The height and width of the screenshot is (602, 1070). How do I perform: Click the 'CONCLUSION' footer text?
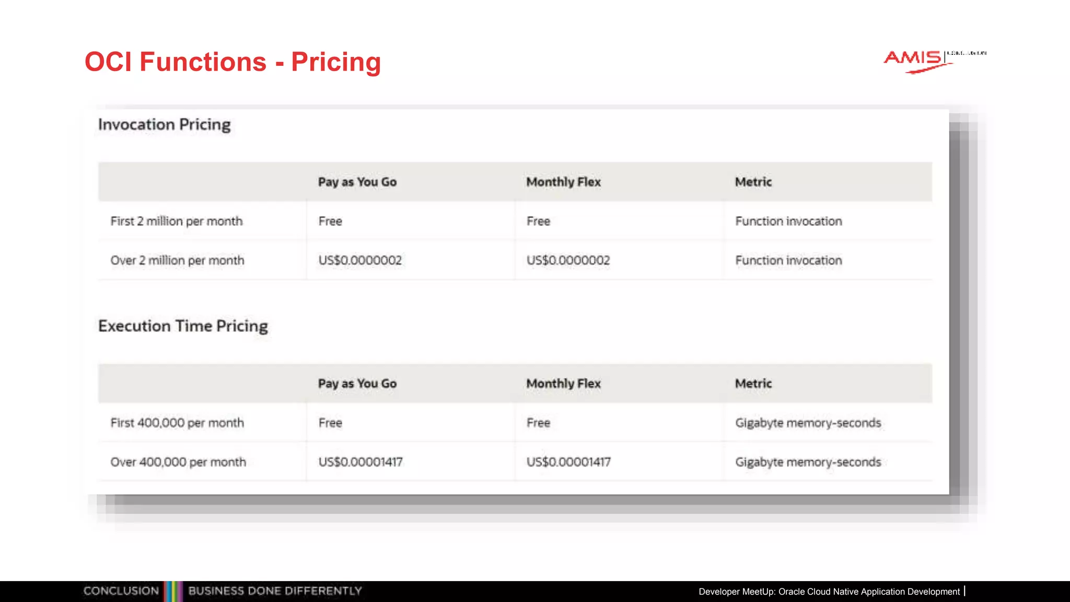tap(121, 591)
